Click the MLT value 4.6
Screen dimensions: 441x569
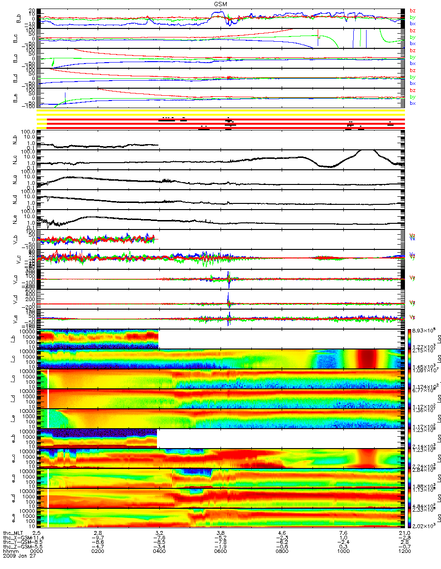pos(282,532)
